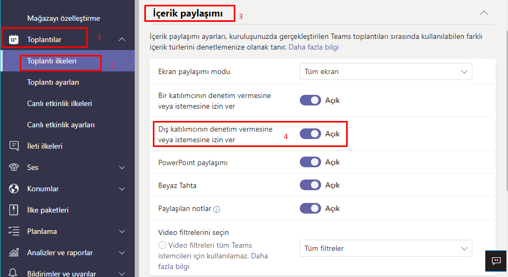Viewport: 508px width, 277px height.
Task: Click the Daha fazla bilgi link in description
Action: [314, 47]
